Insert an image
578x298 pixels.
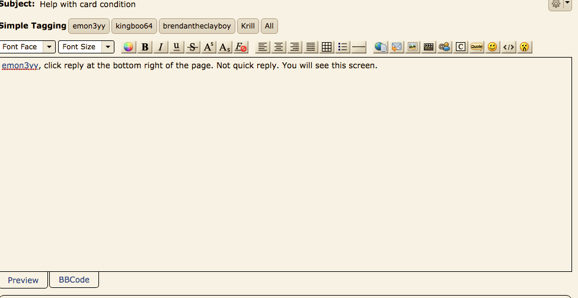[x=413, y=47]
